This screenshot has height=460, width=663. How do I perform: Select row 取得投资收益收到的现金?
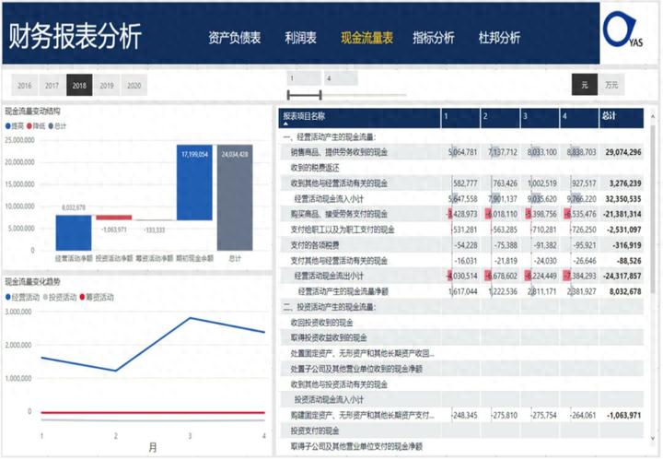[x=461, y=337]
